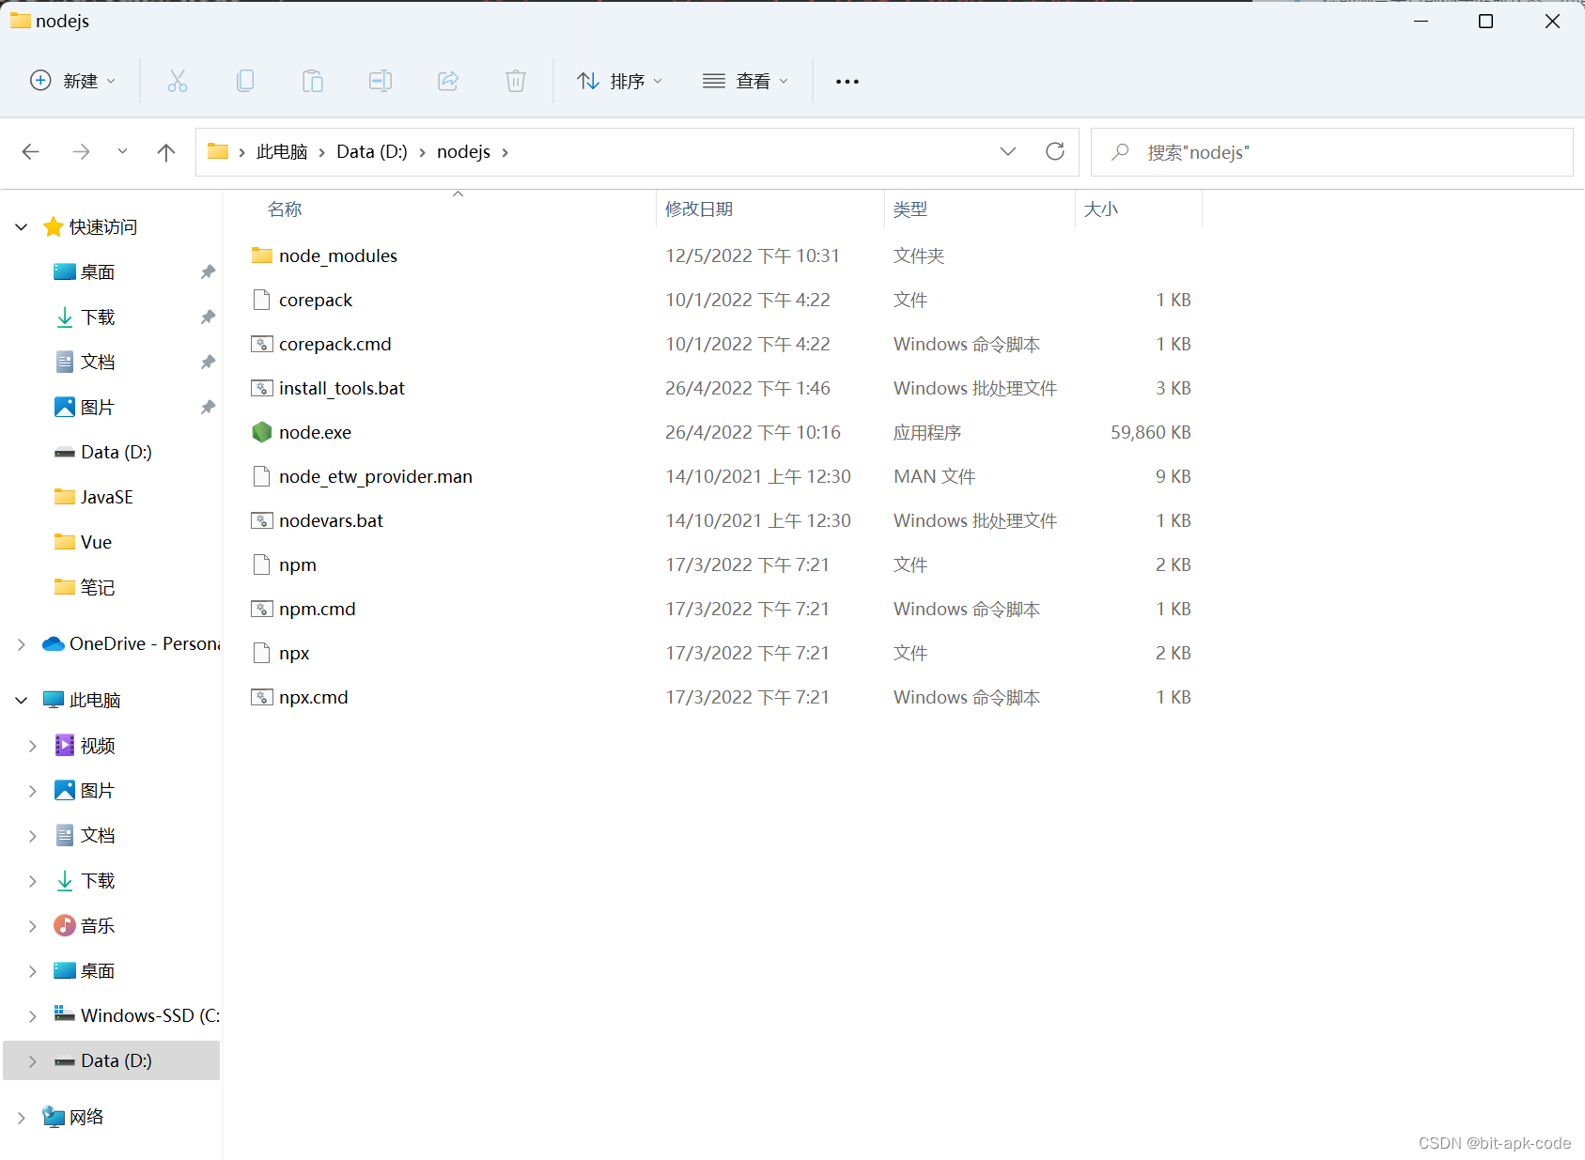
Task: Click the npx.cmd script file icon
Action: 262,697
